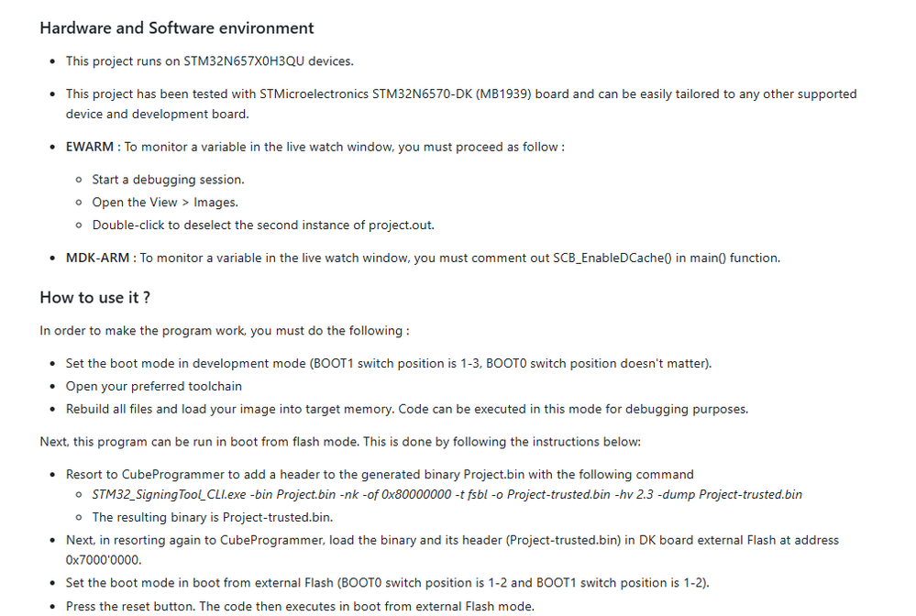Viewport: 916px width, 616px height.
Task: Click 'Open the View > Images.' line
Action: (165, 203)
